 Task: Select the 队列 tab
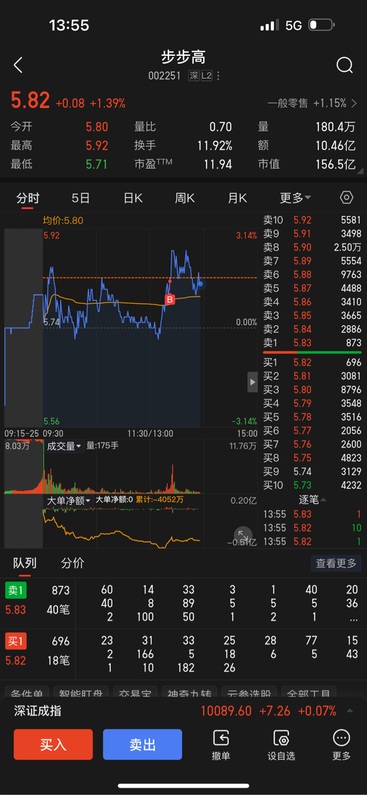[25, 563]
